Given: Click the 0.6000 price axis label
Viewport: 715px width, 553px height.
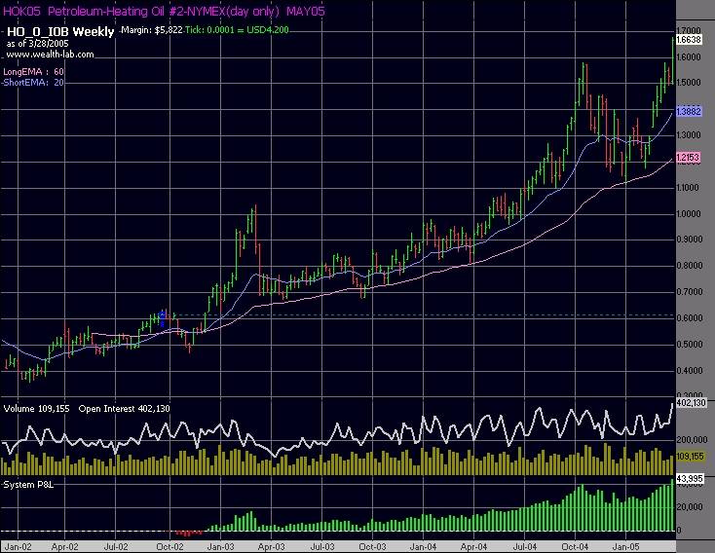Looking at the screenshot, I should pos(689,318).
